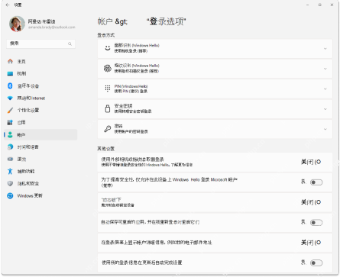The height and width of the screenshot is (277, 340).
Task: Toggle Windows Hello only sign-in for Microsoft accounts
Action: point(316,182)
